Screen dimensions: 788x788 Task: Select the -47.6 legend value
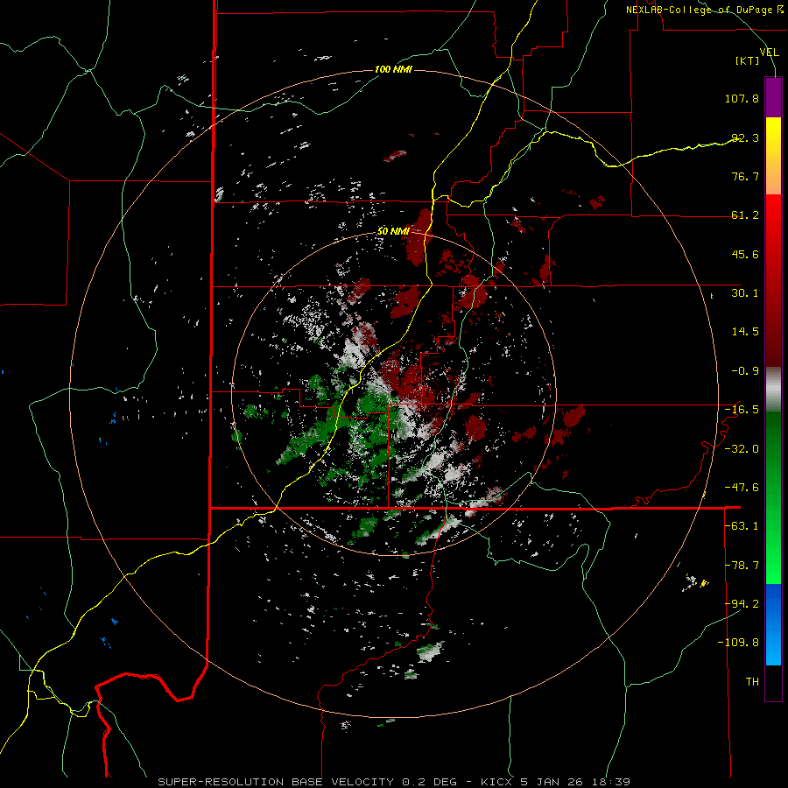(x=742, y=488)
